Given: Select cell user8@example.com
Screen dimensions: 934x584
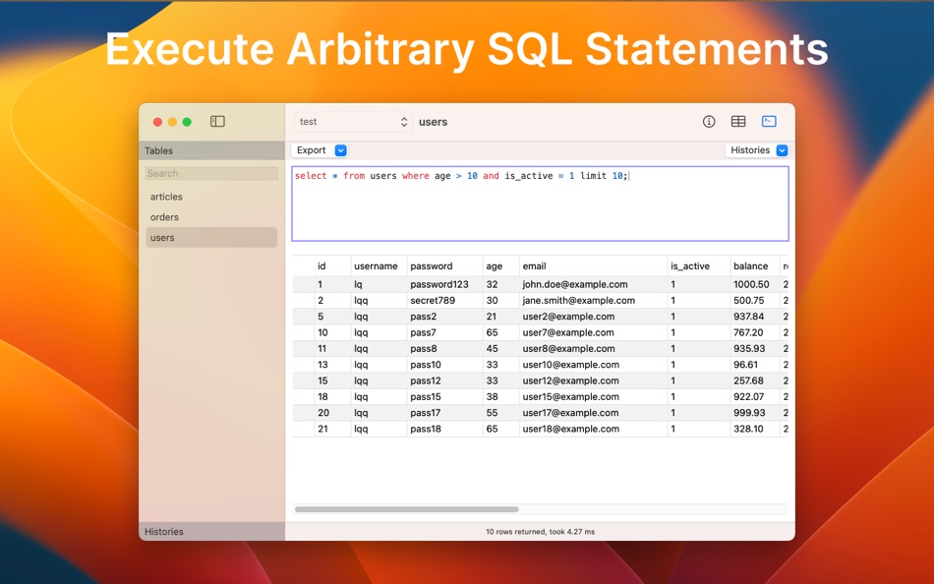Looking at the screenshot, I should [x=568, y=349].
